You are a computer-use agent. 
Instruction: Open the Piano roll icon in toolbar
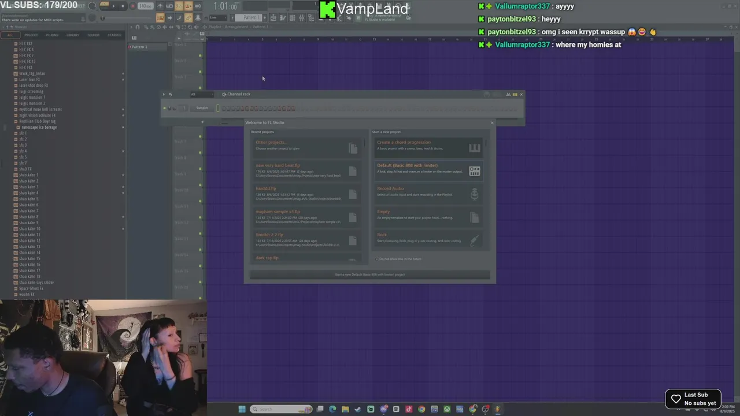283,17
